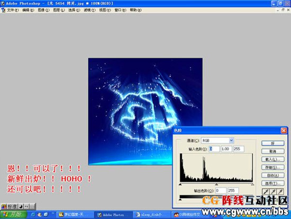The width and height of the screenshot is (291, 219).
Task: Open the Windows 开始 start button
Action: tap(13, 215)
